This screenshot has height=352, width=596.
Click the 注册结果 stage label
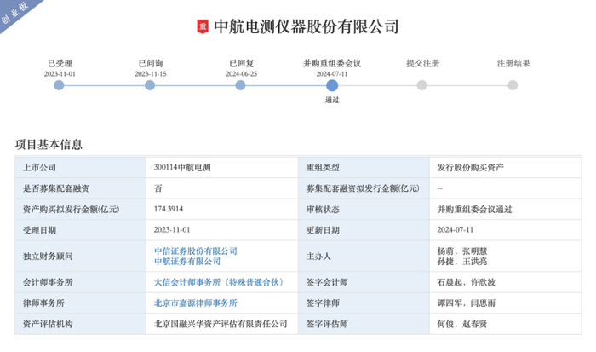click(513, 64)
